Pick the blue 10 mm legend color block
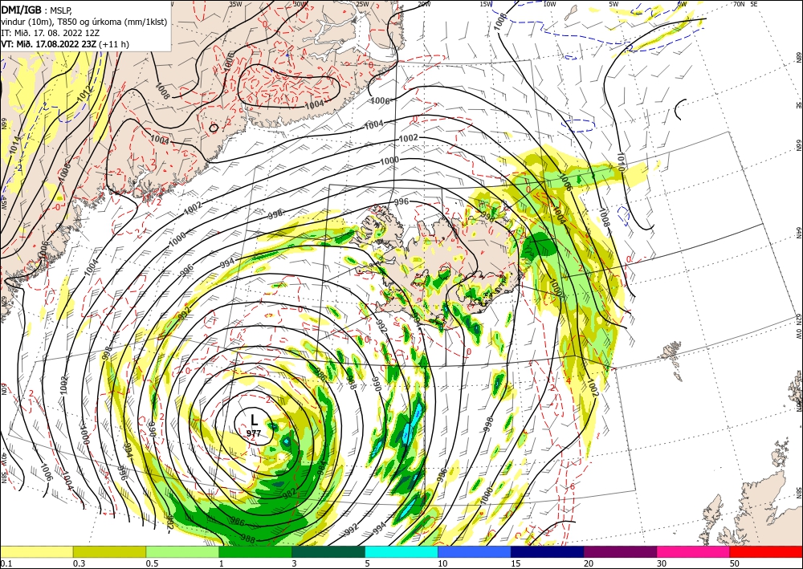The height and width of the screenshot is (569, 803). [x=475, y=551]
